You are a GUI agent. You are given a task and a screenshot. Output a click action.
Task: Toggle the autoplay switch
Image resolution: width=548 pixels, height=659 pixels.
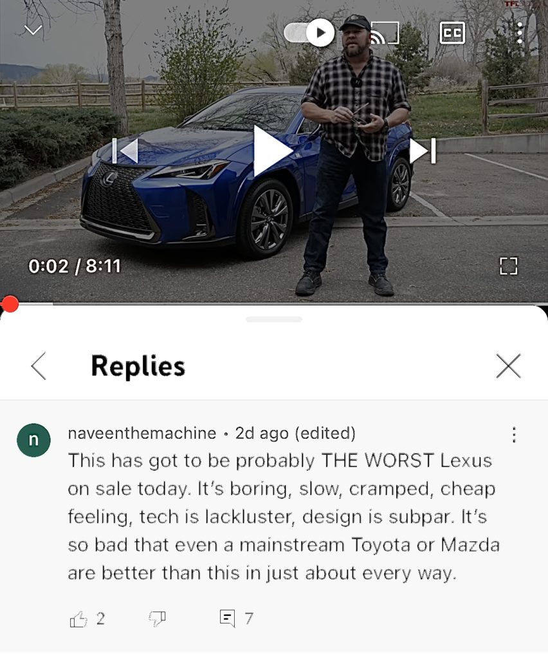[x=309, y=33]
